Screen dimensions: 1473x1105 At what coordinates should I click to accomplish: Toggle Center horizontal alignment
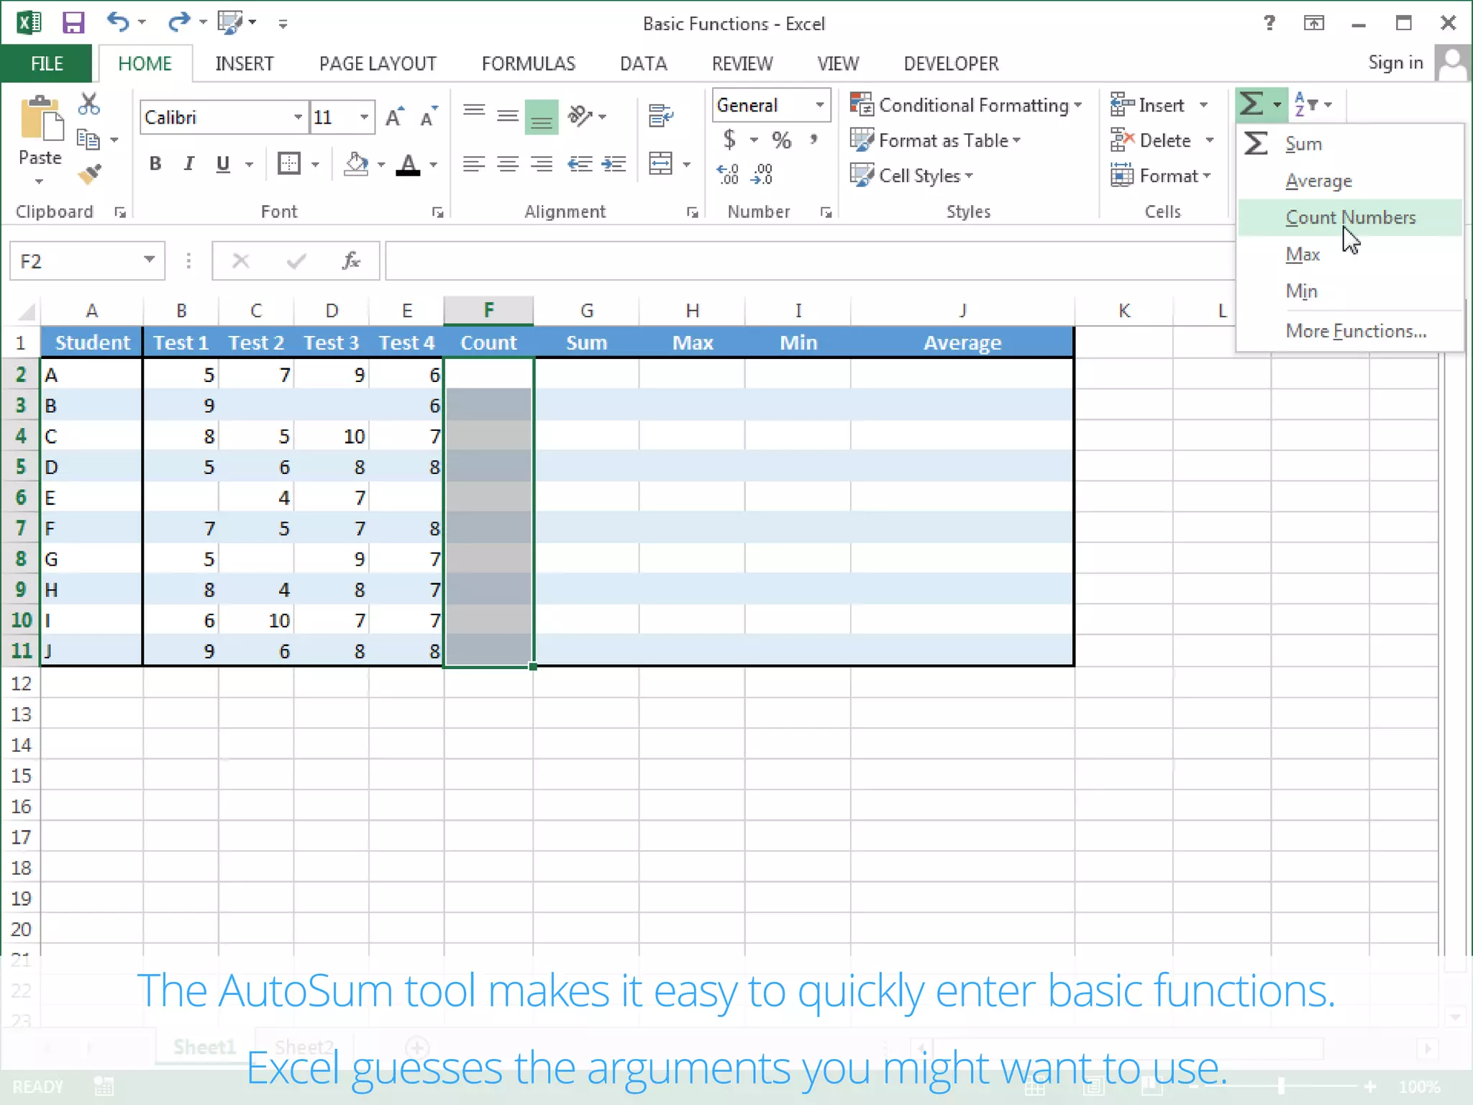click(508, 164)
